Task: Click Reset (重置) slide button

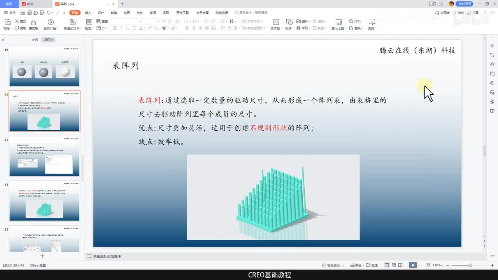Action: 102,21
